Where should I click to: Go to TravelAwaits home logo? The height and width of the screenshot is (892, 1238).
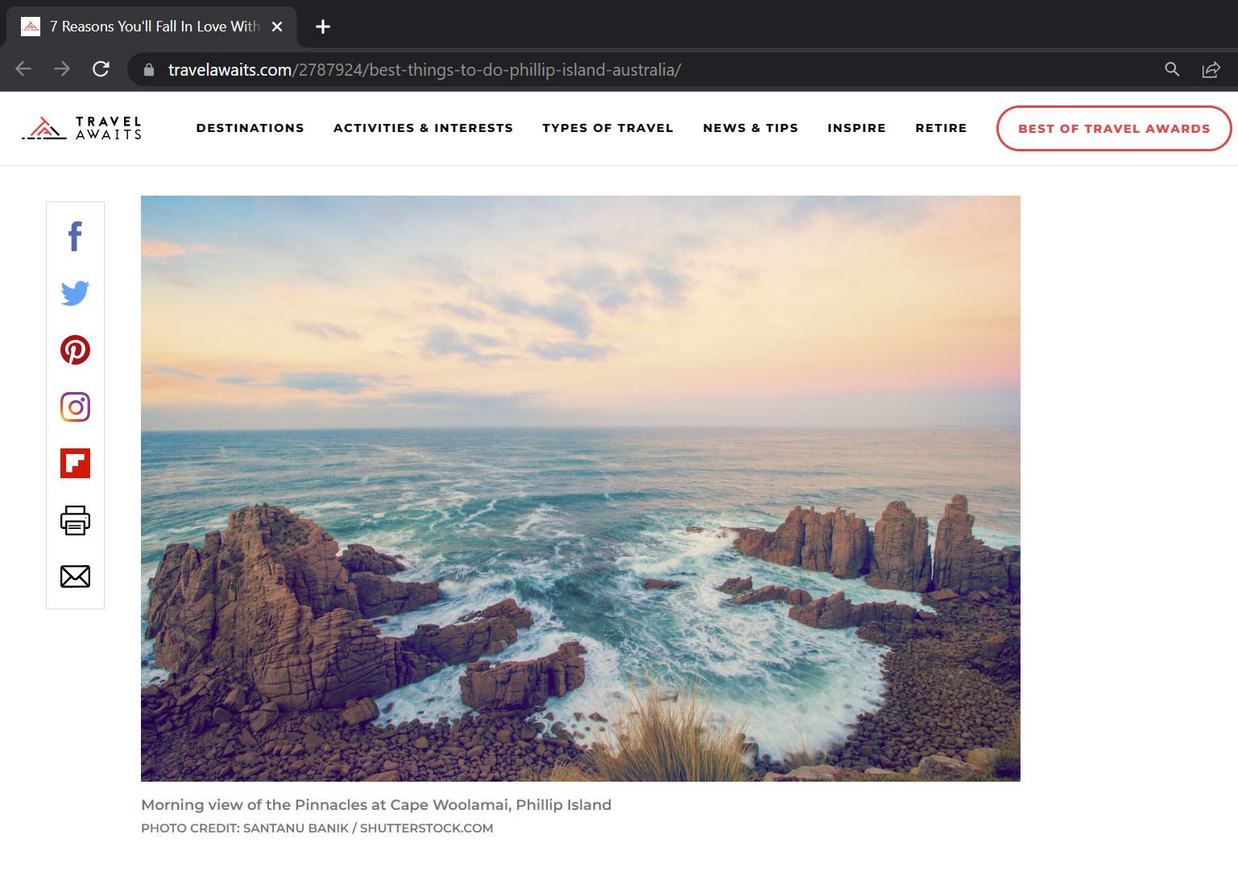(x=81, y=128)
